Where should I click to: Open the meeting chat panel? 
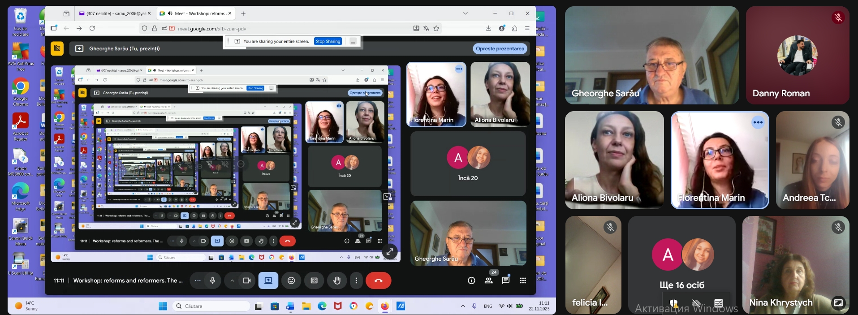click(506, 280)
